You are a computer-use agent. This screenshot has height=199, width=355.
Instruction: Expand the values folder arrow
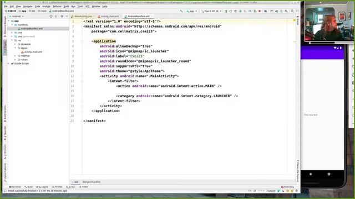click(16, 60)
